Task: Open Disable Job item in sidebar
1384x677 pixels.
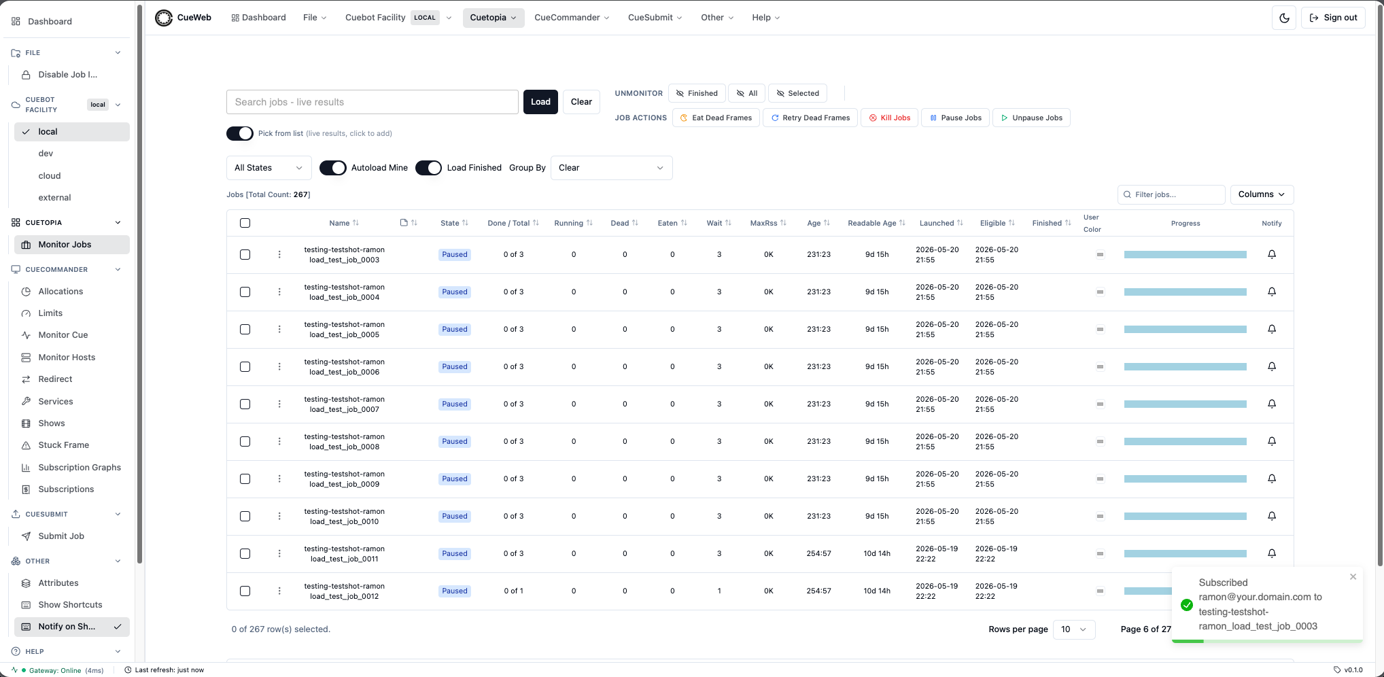Action: 72,74
